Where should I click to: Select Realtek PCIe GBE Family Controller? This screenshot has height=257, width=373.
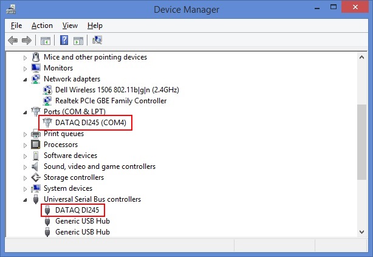point(111,101)
